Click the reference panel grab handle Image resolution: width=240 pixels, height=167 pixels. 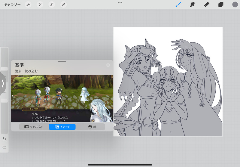pyautogui.click(x=62, y=61)
